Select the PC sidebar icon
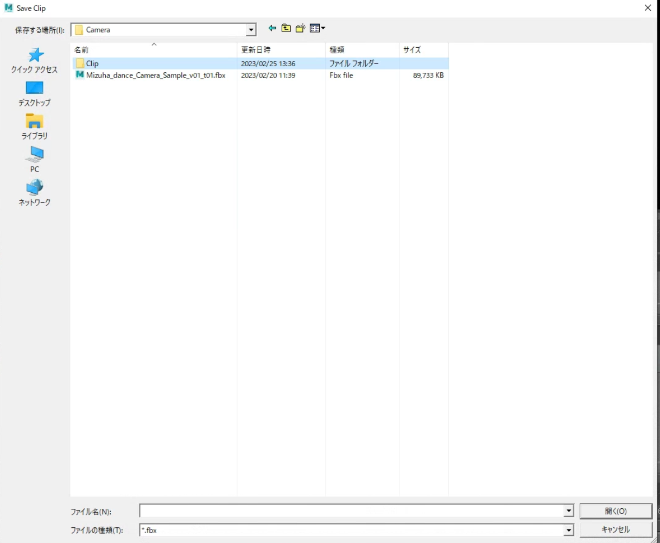This screenshot has width=660, height=543. (x=35, y=160)
